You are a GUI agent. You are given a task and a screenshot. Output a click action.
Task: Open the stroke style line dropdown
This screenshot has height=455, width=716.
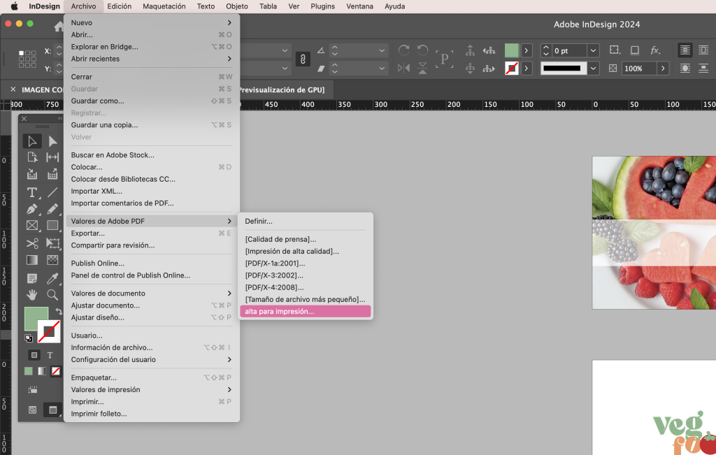pos(593,68)
